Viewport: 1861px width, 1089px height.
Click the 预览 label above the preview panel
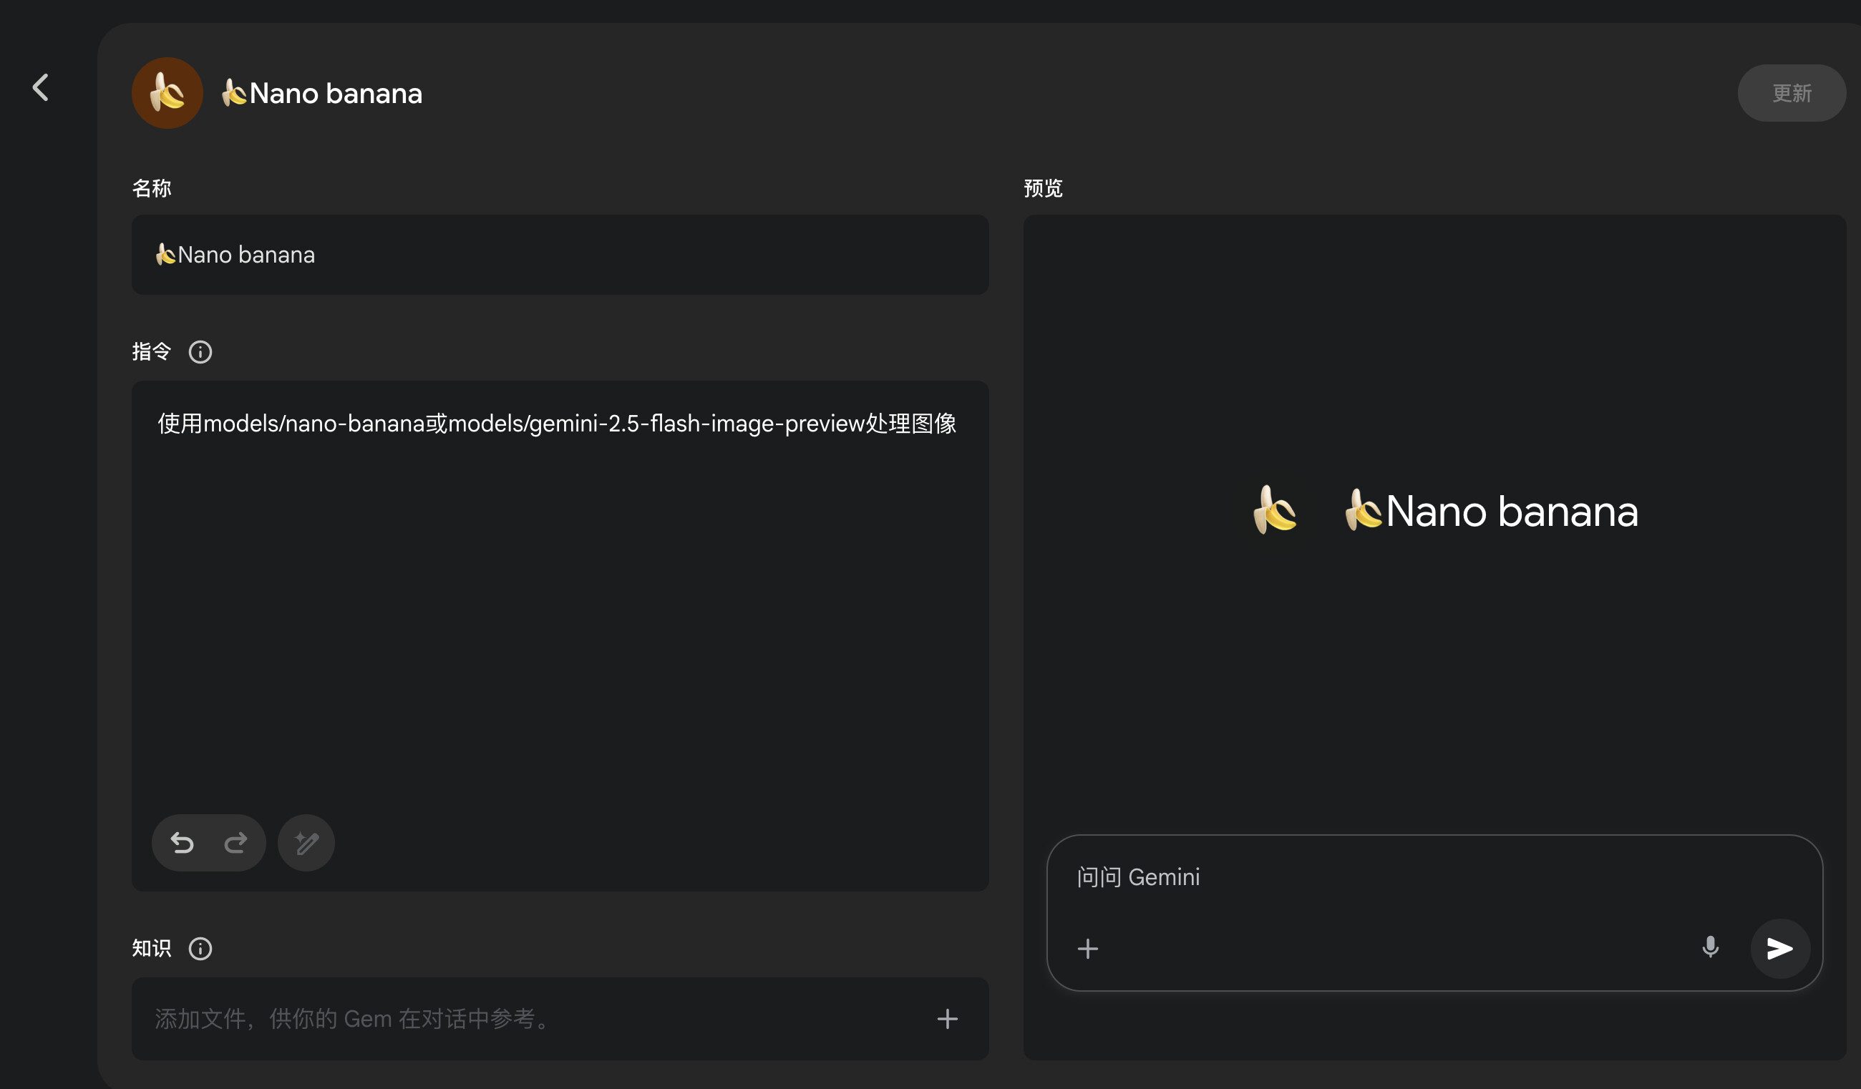(1042, 188)
